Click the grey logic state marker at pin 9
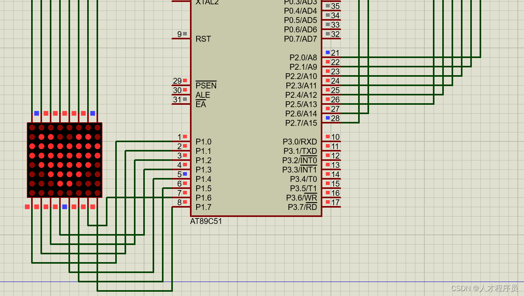524x296 pixels. tap(185, 34)
